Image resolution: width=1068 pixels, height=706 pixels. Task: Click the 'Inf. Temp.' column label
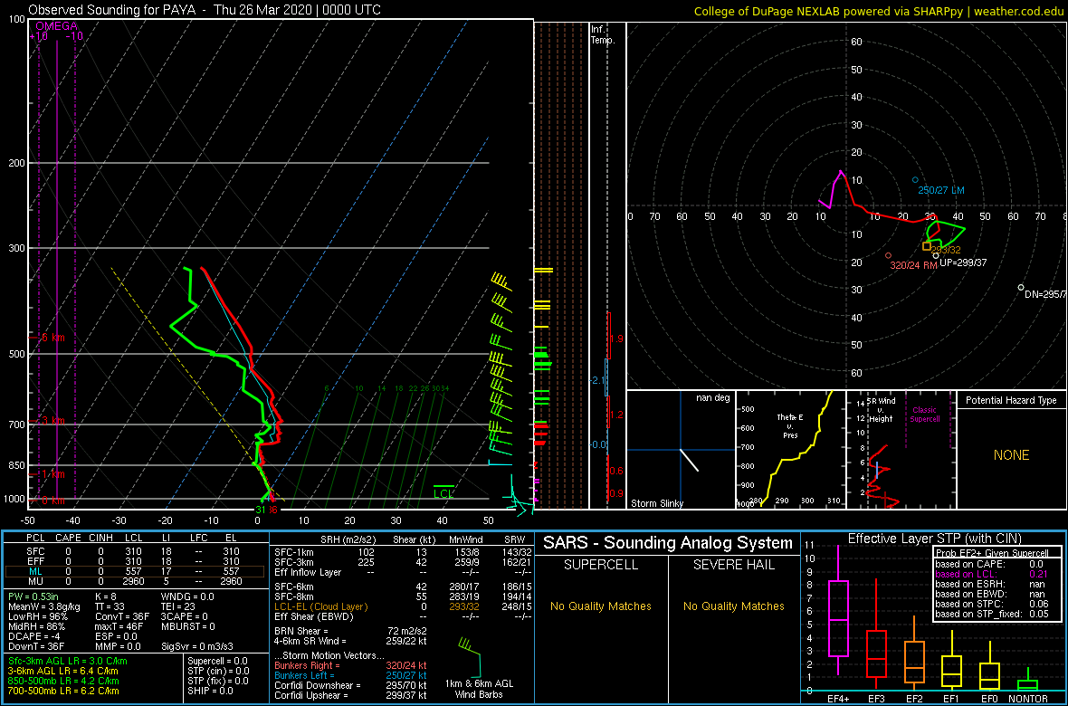tap(604, 34)
